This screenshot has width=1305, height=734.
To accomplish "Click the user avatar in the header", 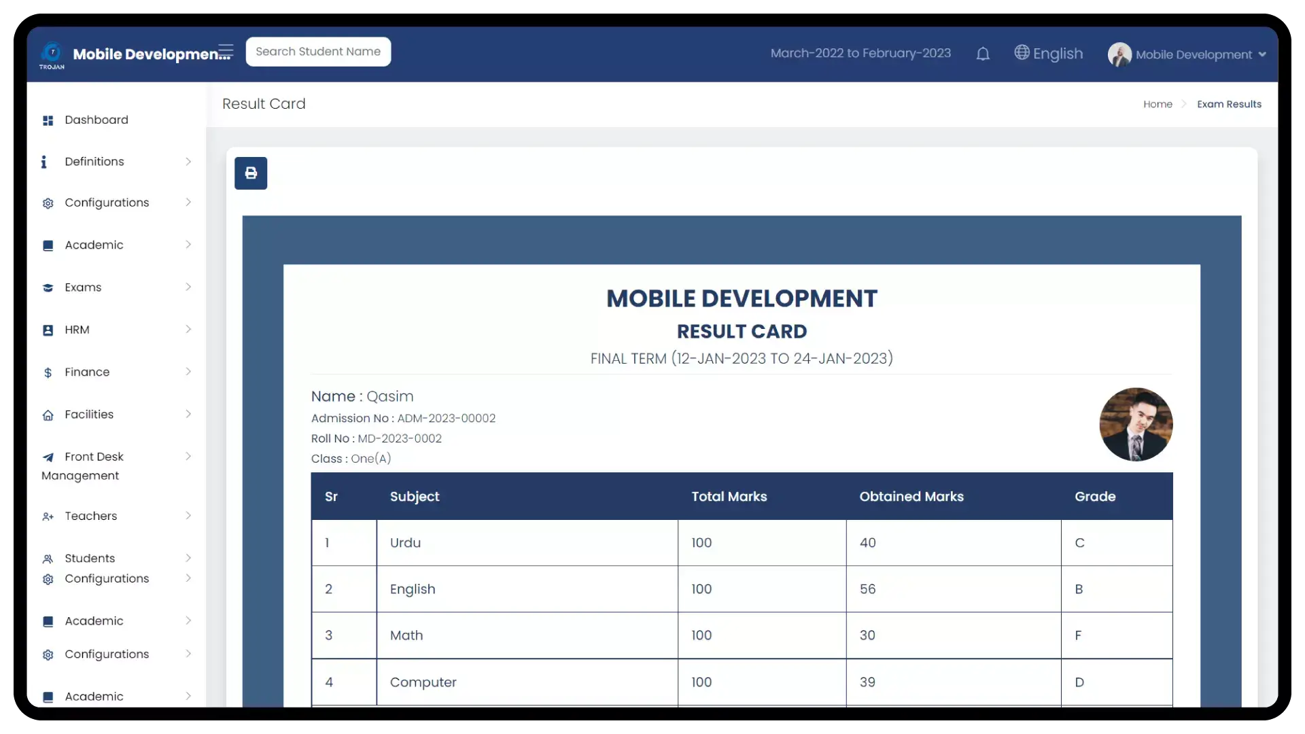I will (x=1119, y=54).
